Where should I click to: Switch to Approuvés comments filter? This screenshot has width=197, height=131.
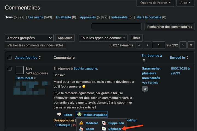click(x=88, y=17)
